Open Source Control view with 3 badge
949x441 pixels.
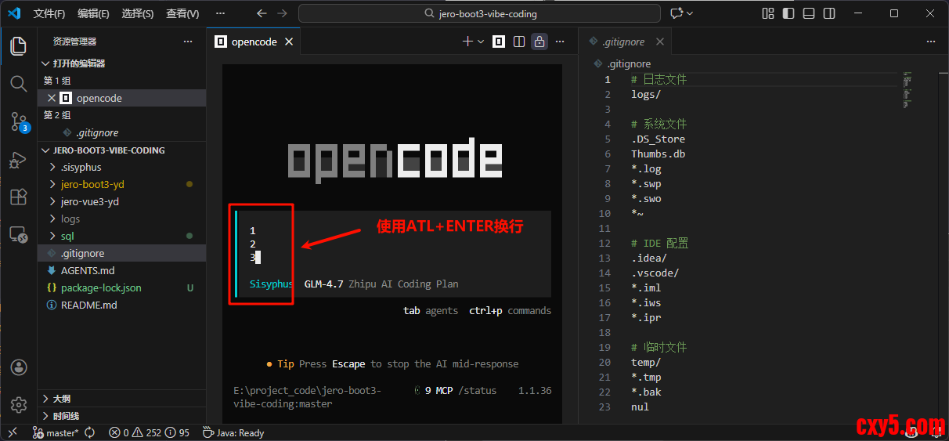pos(19,121)
